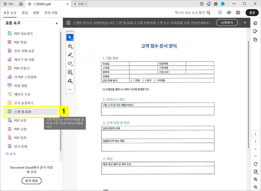The image size is (261, 191).
Task: Open the bookmarks panel icon
Action: [255, 31]
